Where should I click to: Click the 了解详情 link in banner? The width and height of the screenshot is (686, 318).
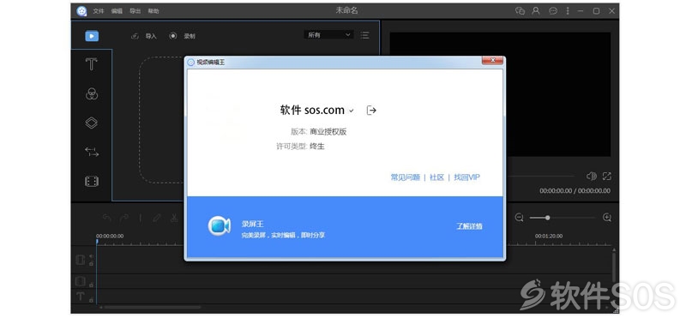469,226
